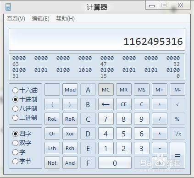Screen dimensions: 194x178
Task: Click the digit 6 button
Action: click(x=142, y=134)
